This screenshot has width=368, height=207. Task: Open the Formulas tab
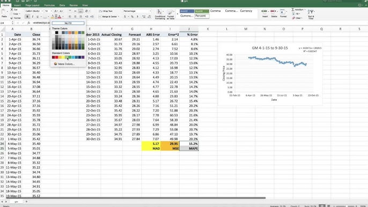(x=49, y=5)
